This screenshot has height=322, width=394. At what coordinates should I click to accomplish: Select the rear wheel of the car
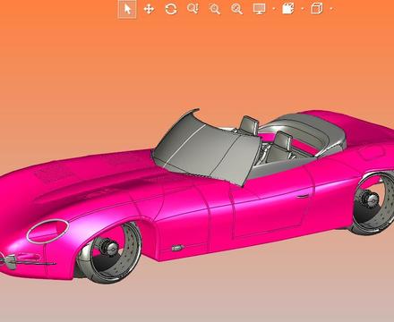pos(373,203)
